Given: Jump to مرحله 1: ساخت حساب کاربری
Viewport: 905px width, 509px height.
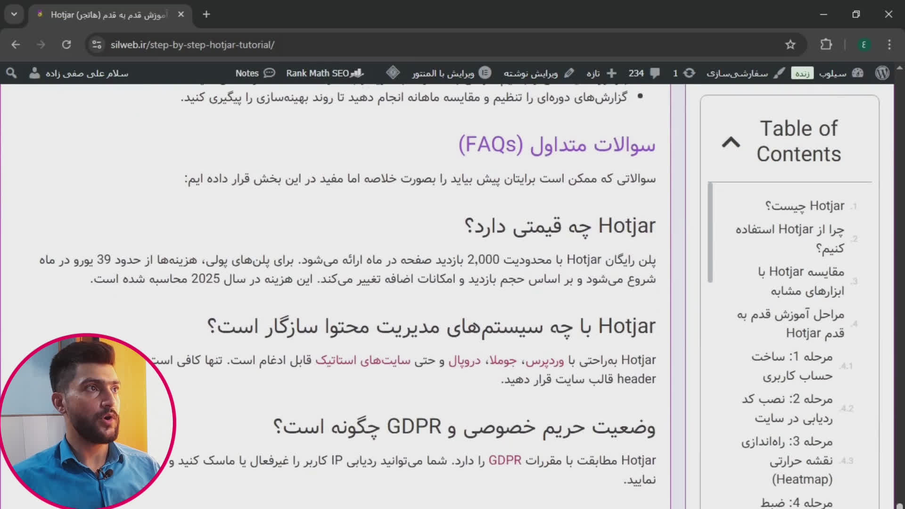Looking at the screenshot, I should click(792, 366).
